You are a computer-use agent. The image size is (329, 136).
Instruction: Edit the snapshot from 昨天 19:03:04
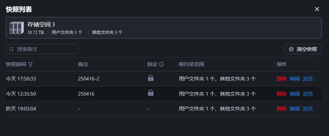click(295, 109)
